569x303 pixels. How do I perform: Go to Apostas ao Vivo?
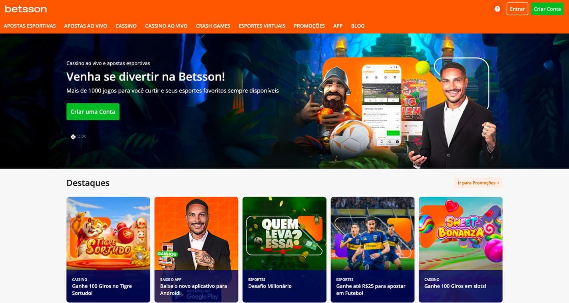[86, 26]
